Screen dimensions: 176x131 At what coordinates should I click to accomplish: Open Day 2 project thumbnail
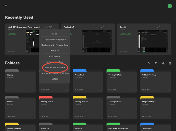pyautogui.click(x=153, y=41)
